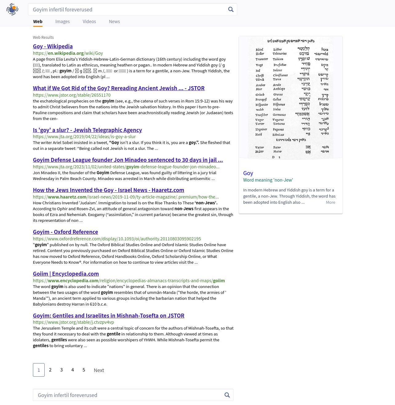Open the jta.org goyim-defense-league URL
The width and height of the screenshot is (395, 405).
click(x=126, y=167)
